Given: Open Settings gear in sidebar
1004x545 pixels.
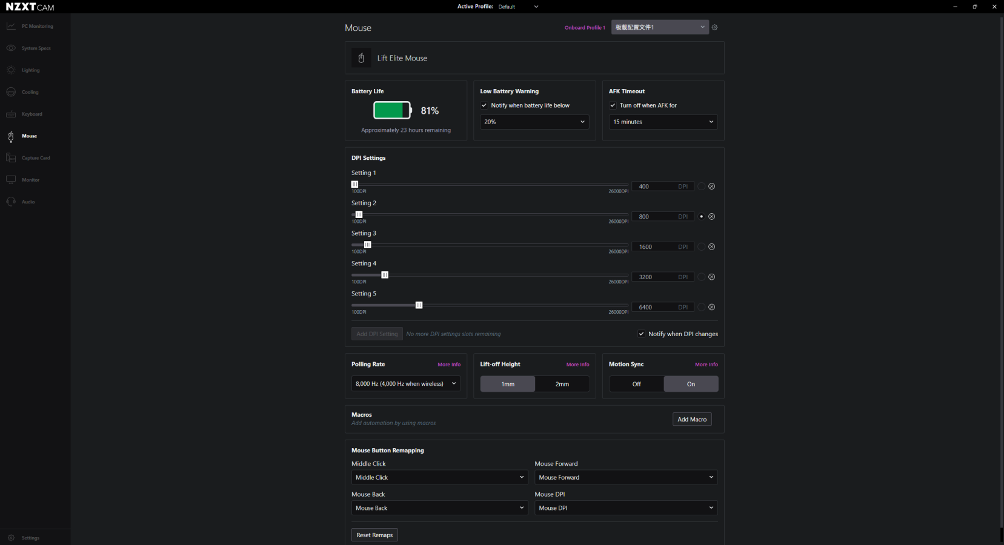Looking at the screenshot, I should click(x=11, y=538).
